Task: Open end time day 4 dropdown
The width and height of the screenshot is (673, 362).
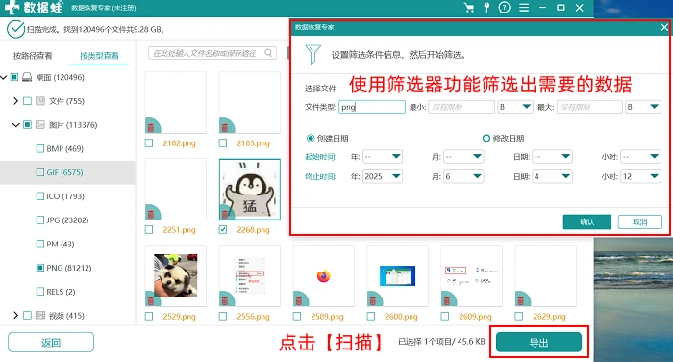Action: [x=553, y=176]
